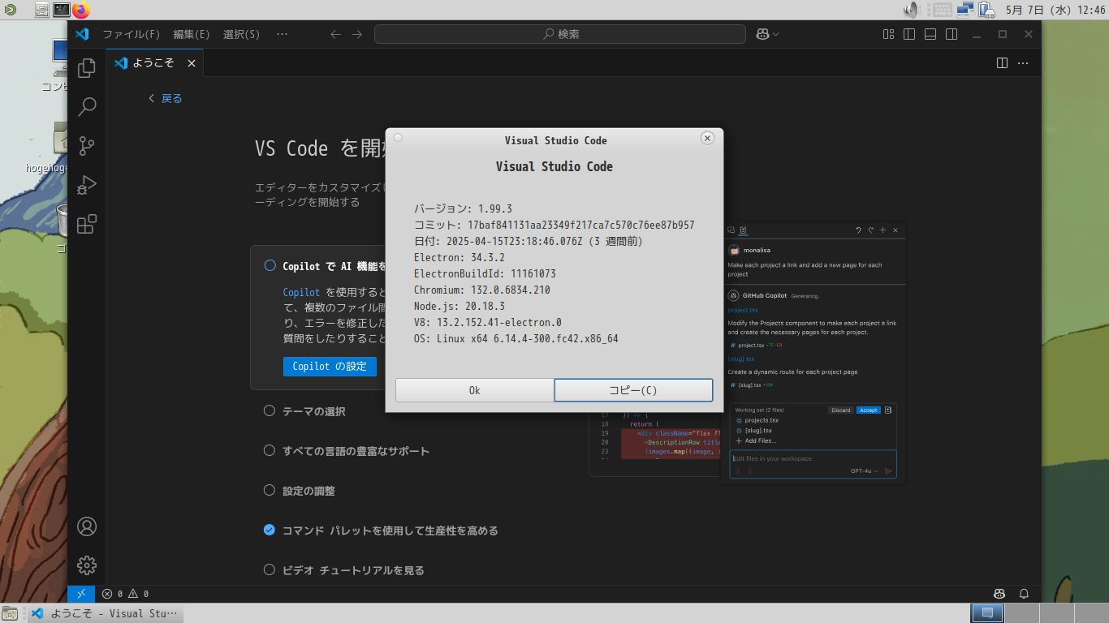
Task: Click the Node.js: 20.18.3 line
Action: [x=460, y=306]
